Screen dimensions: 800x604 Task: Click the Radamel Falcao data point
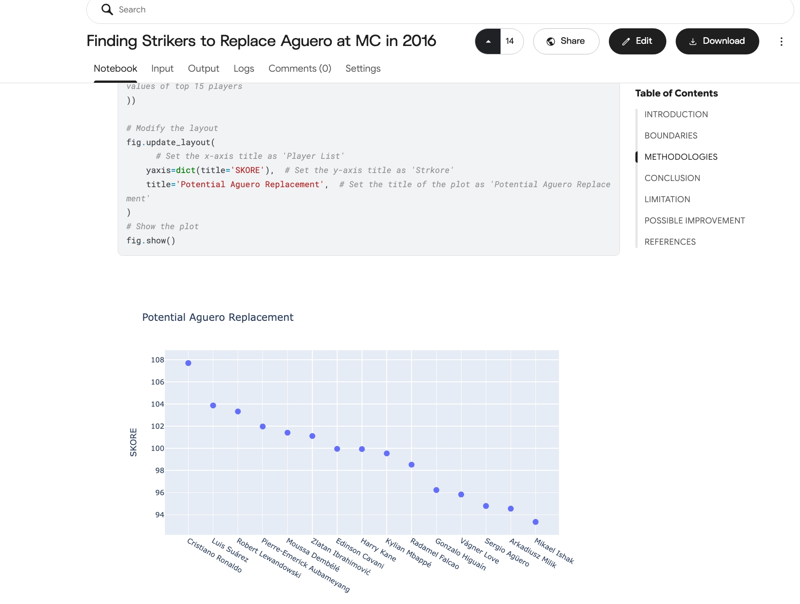(x=412, y=465)
